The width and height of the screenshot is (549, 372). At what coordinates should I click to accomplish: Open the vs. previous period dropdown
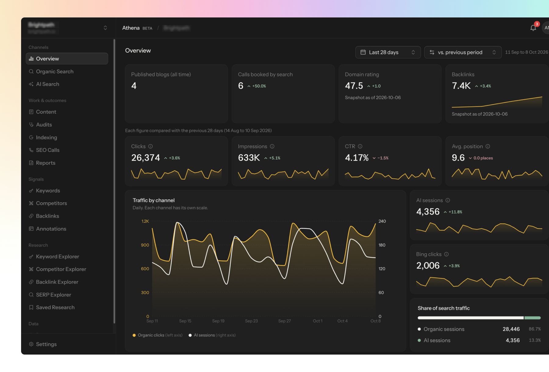pos(463,52)
